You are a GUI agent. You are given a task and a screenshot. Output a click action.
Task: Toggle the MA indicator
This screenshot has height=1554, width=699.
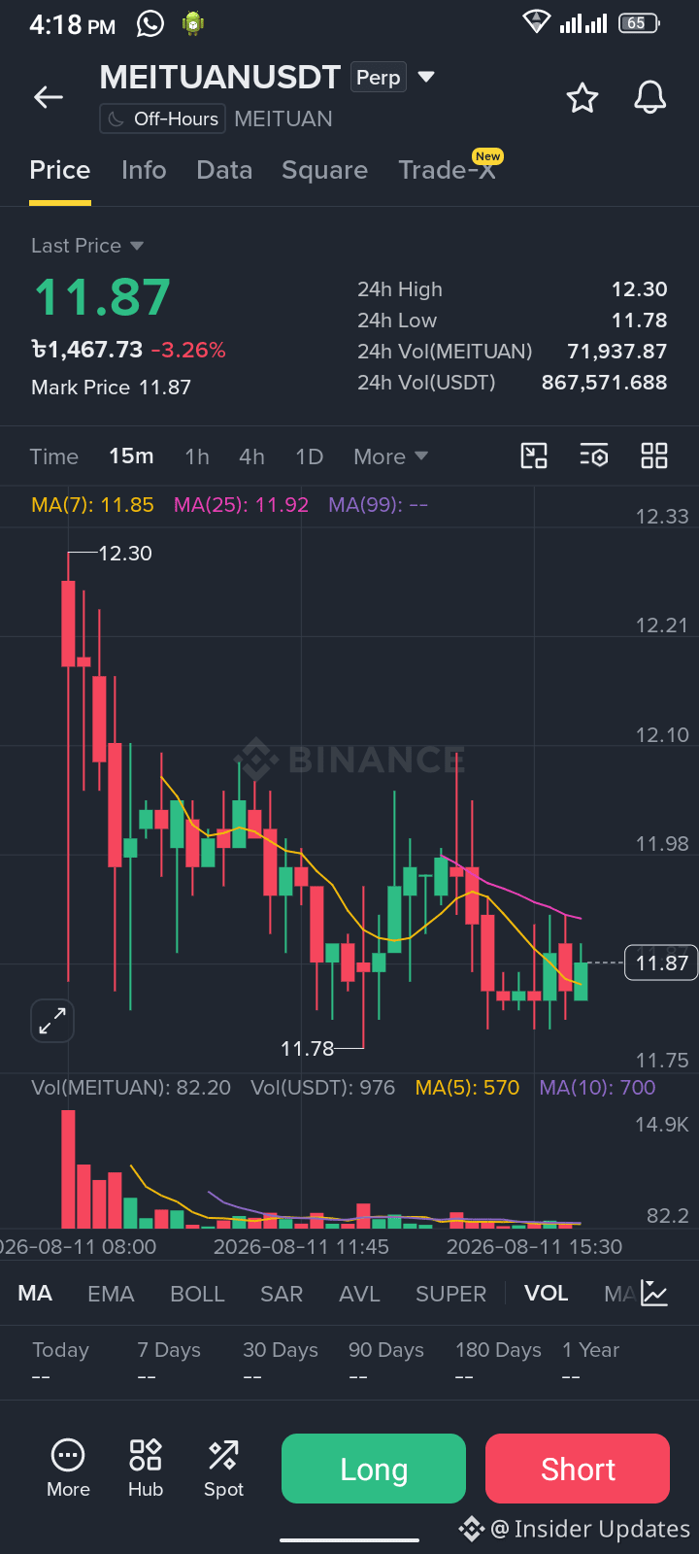click(x=35, y=1294)
